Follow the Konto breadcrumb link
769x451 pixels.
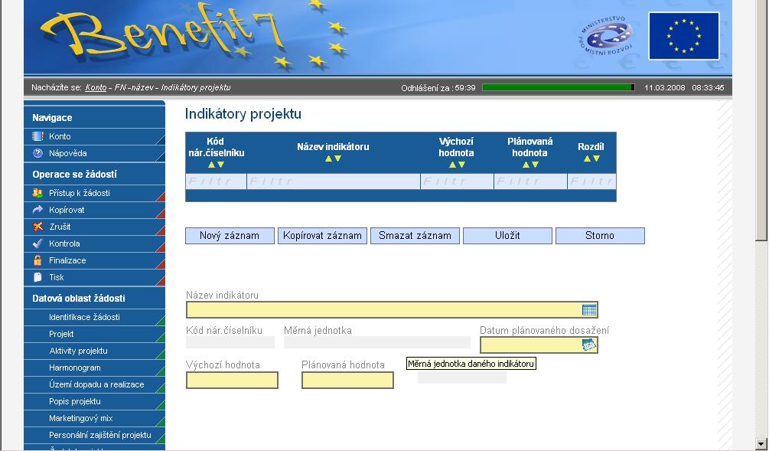[96, 87]
